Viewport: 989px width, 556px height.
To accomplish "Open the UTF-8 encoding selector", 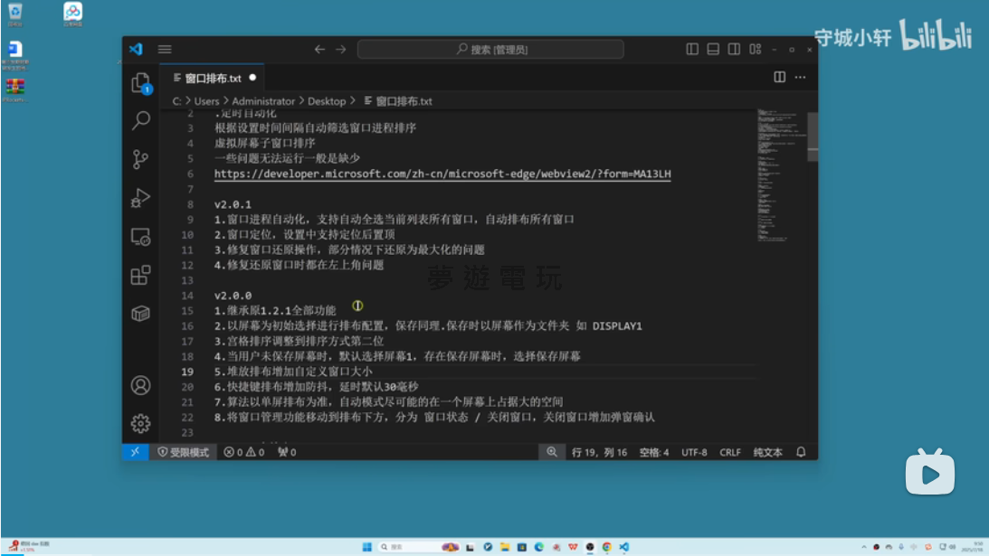I will click(694, 452).
